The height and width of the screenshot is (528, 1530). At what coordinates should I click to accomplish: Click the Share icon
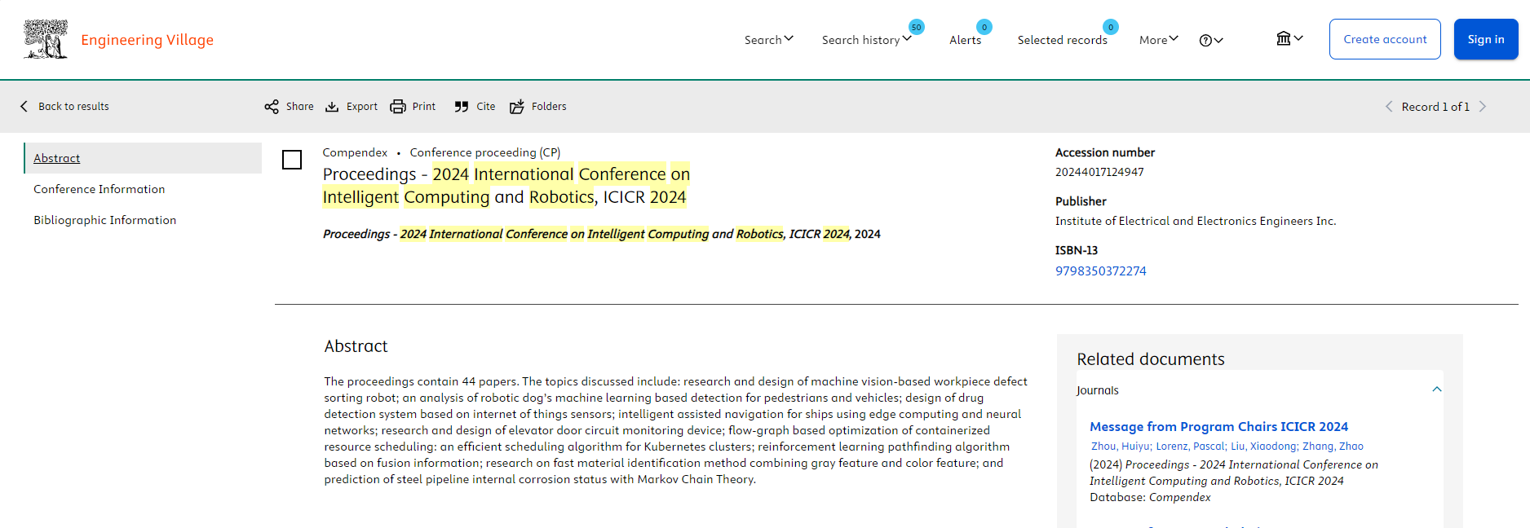[272, 107]
